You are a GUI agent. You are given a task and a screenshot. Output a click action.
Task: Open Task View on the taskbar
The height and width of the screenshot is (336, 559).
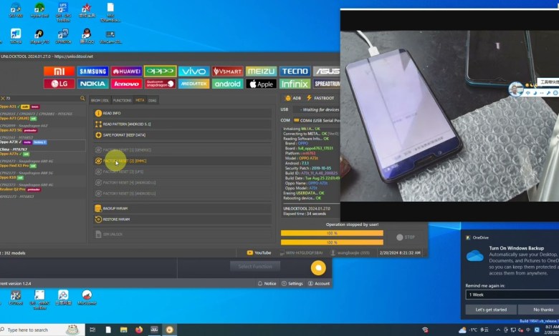click(x=92, y=330)
